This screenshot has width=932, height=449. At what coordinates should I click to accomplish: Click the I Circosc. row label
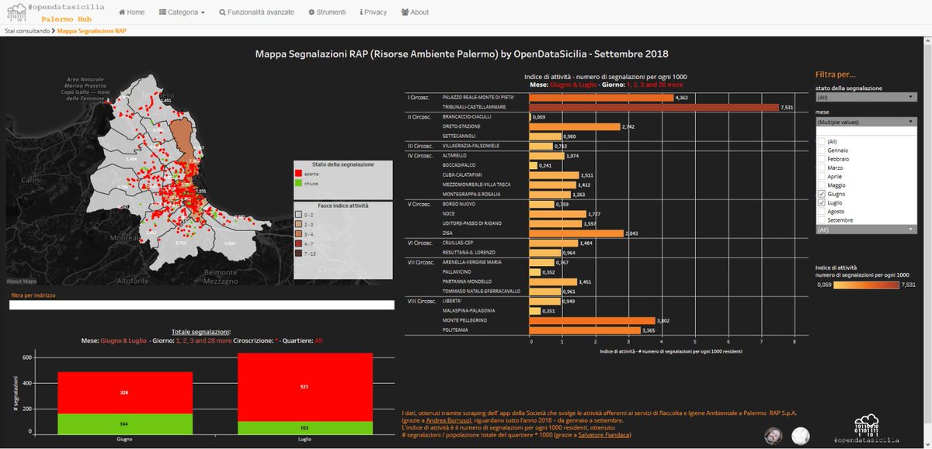tap(419, 98)
